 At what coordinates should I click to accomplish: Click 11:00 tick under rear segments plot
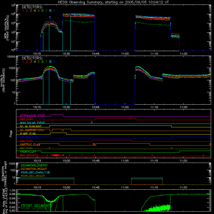(125, 107)
